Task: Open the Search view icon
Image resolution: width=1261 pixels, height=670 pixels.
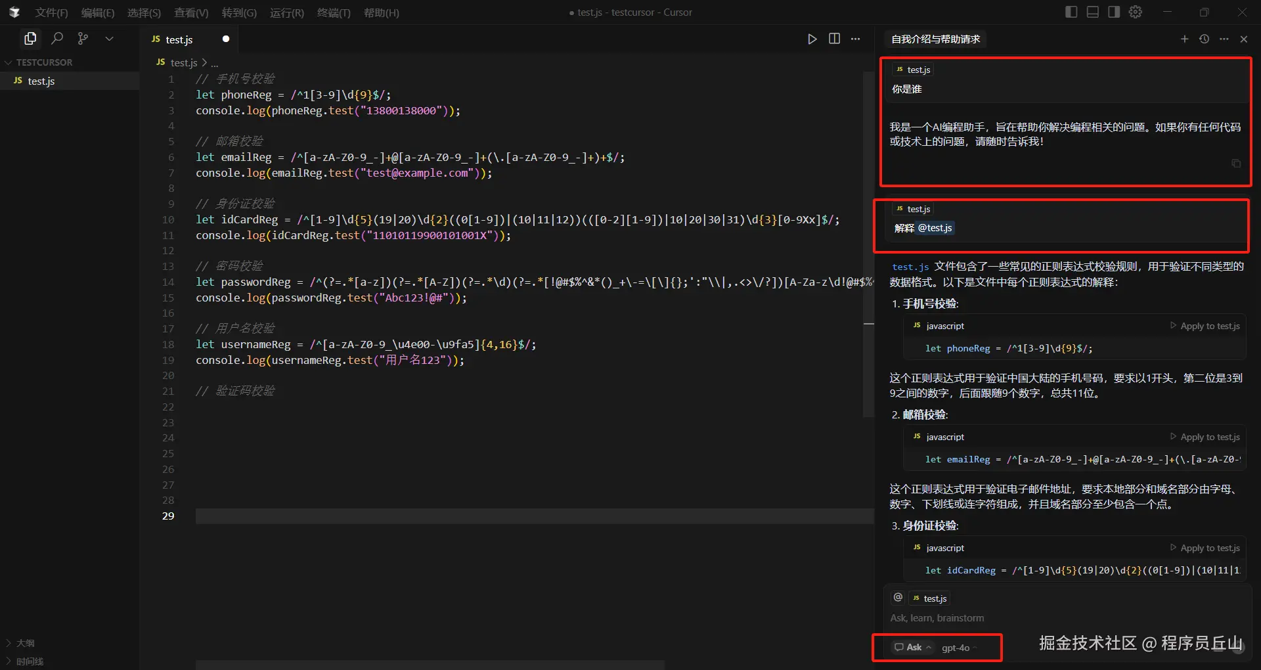Action: click(57, 39)
